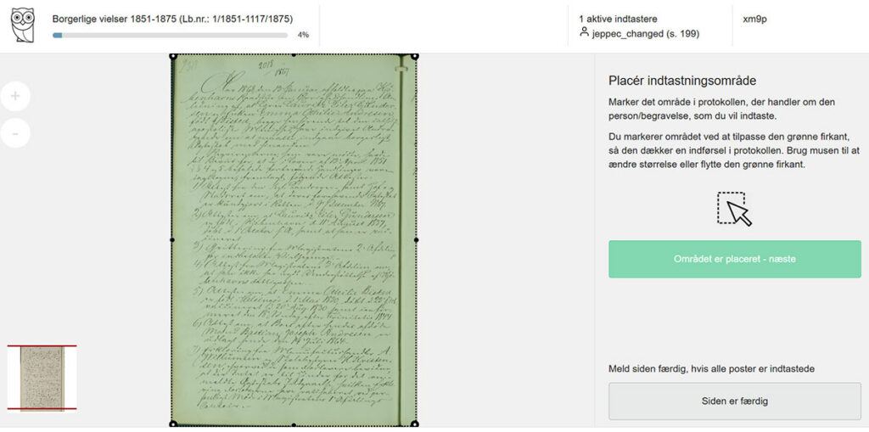This screenshot has height=432, width=869.
Task: Select the bottom-right corner selection handle
Action: coord(415,424)
